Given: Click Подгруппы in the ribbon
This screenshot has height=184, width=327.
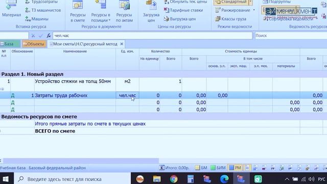Looking at the screenshot, I should (276, 2).
